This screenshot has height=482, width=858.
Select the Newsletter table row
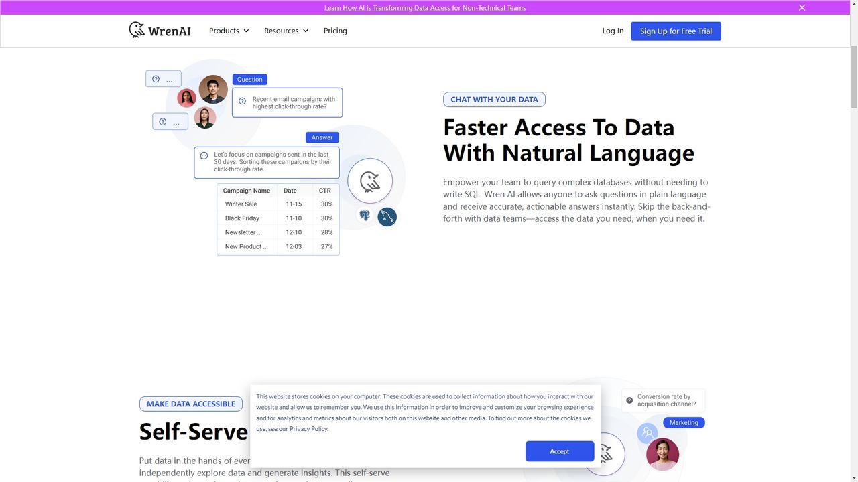point(278,232)
